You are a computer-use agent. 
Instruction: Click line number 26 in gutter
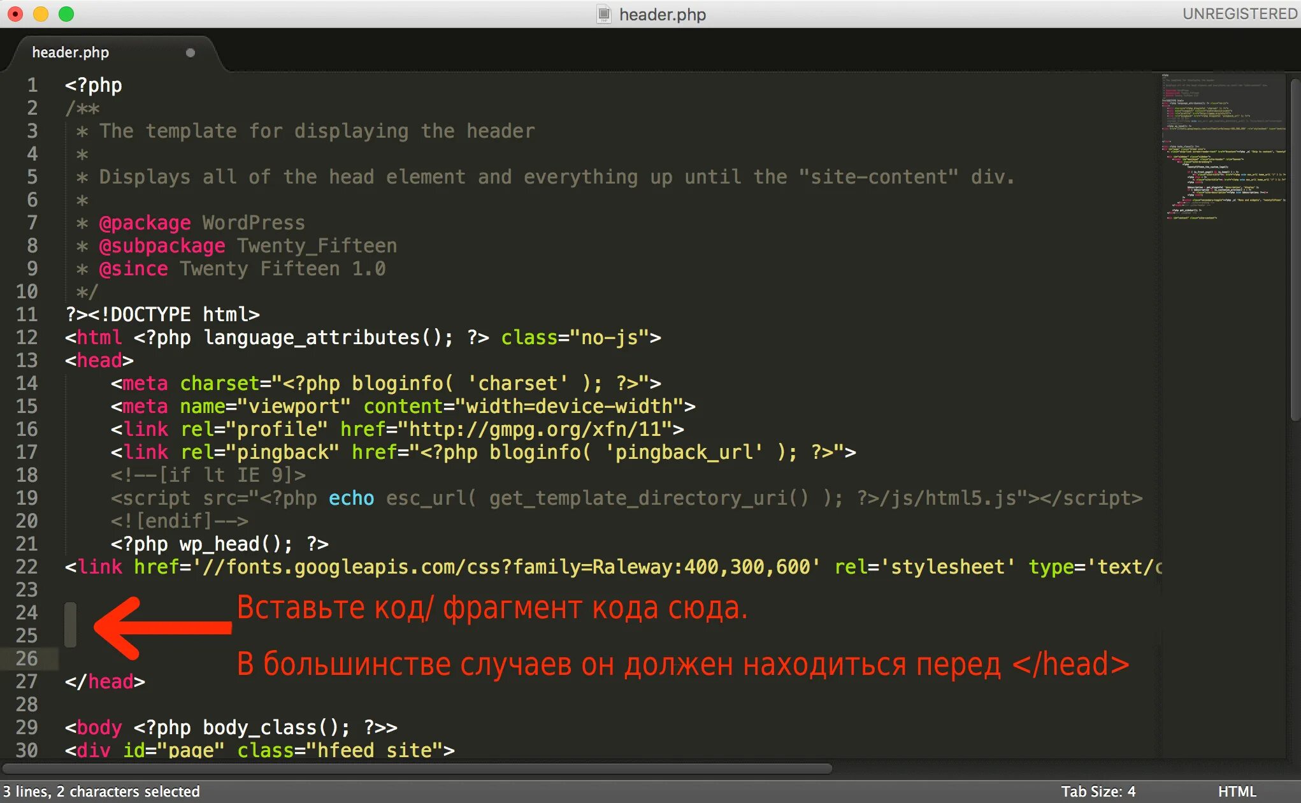pos(27,658)
